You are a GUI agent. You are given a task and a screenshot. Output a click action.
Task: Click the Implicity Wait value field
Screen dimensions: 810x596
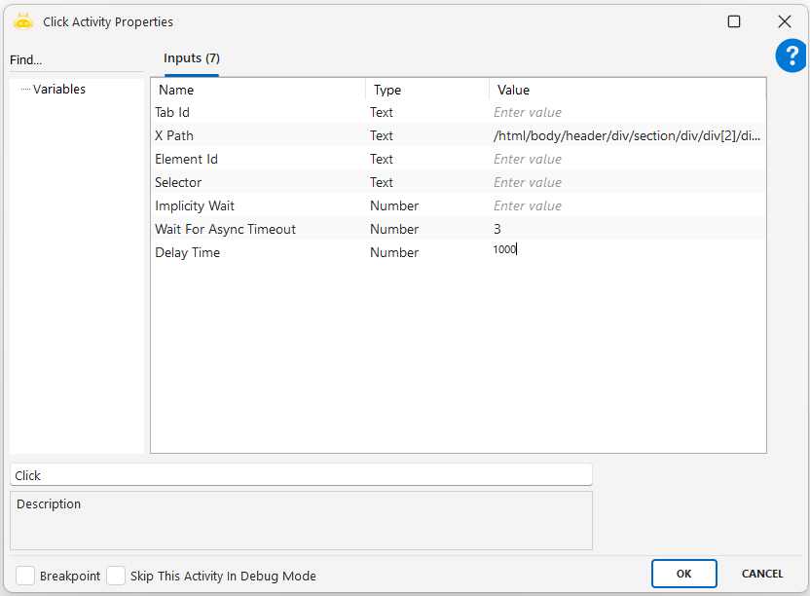[626, 206]
